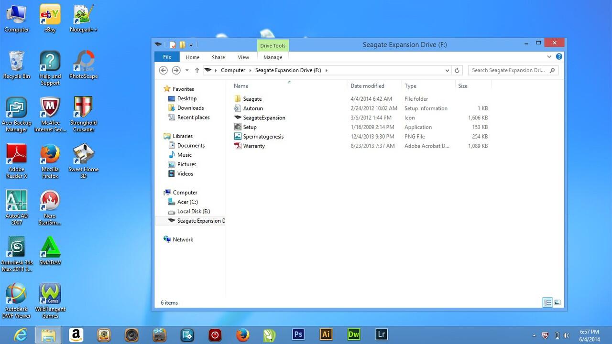Viewport: 612px width, 344px height.
Task: Select Autodesk DWF Viewer icon
Action: point(16,301)
